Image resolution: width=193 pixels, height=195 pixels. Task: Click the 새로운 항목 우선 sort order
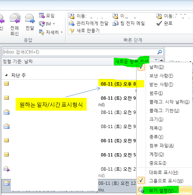coord(132,61)
